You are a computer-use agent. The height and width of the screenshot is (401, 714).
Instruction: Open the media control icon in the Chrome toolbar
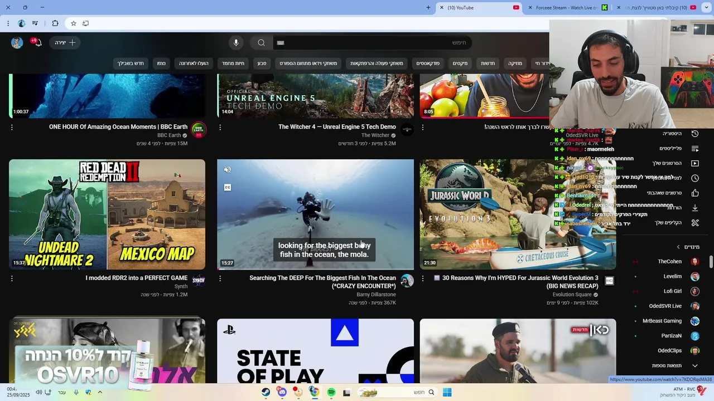coord(35,23)
